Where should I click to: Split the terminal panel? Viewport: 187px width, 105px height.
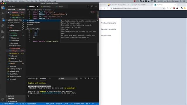[x=85, y=78]
